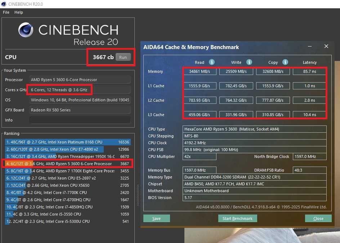
Task: Click the OS field Windows 10 64 Bit
Action: click(80, 100)
